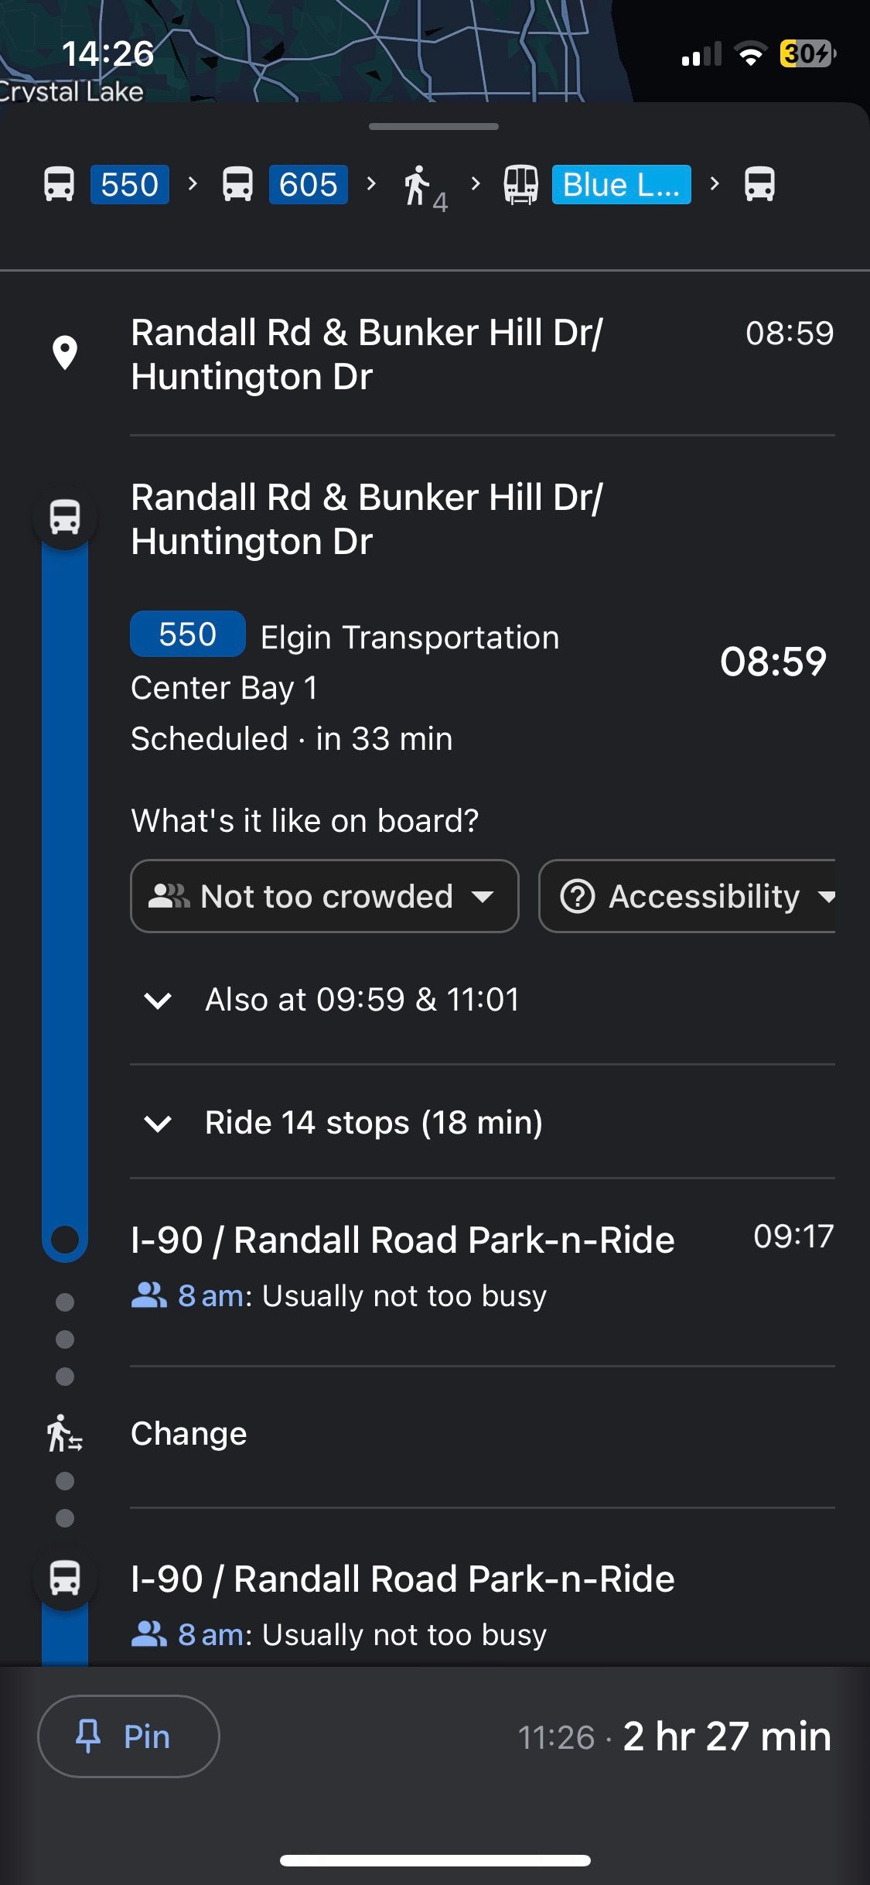The image size is (870, 1885).
Task: Tap the 8 am Usually not too busy link
Action: (x=340, y=1296)
